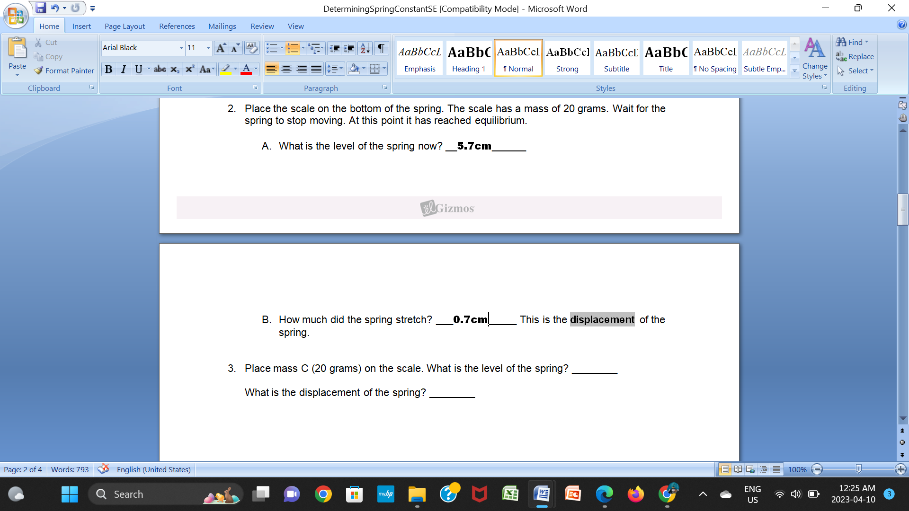909x511 pixels.
Task: Apply strikethrough formatting
Action: click(160, 69)
